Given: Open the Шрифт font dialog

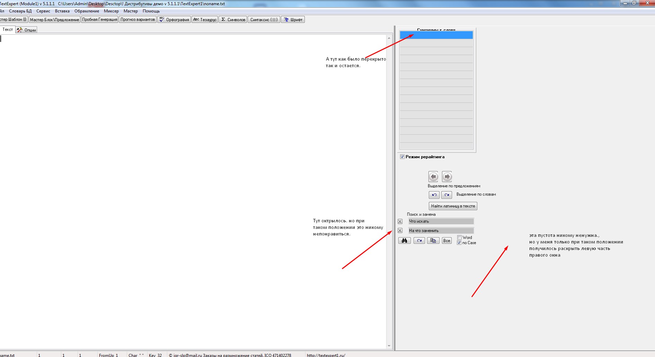Looking at the screenshot, I should click(293, 20).
